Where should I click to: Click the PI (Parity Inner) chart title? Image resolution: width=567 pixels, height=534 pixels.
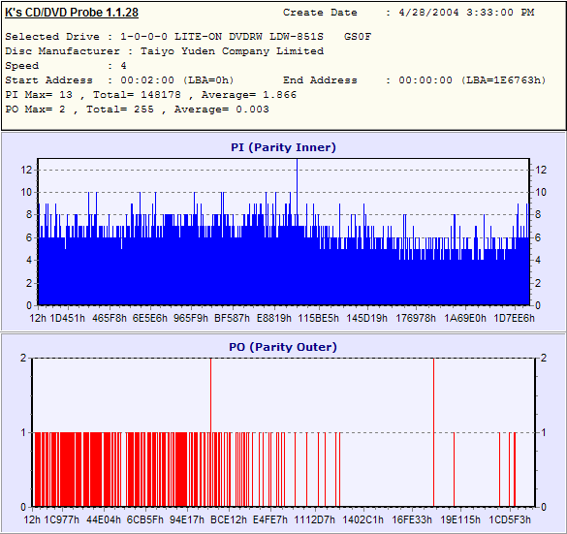283,147
